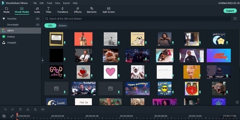Open the Media tab
This screenshot has width=240, height=120.
[x=6, y=10]
